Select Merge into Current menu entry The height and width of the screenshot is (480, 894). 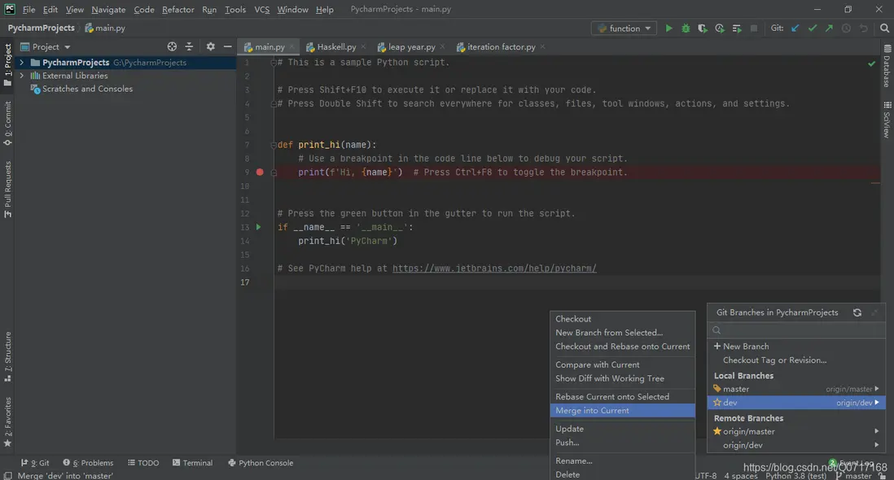[x=592, y=411]
